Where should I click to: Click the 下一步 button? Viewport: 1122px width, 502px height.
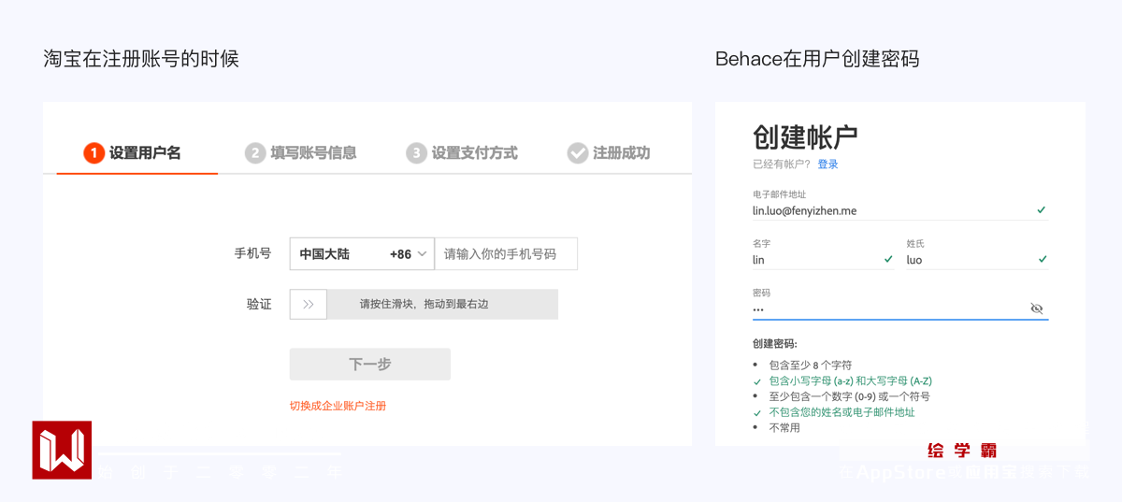369,365
